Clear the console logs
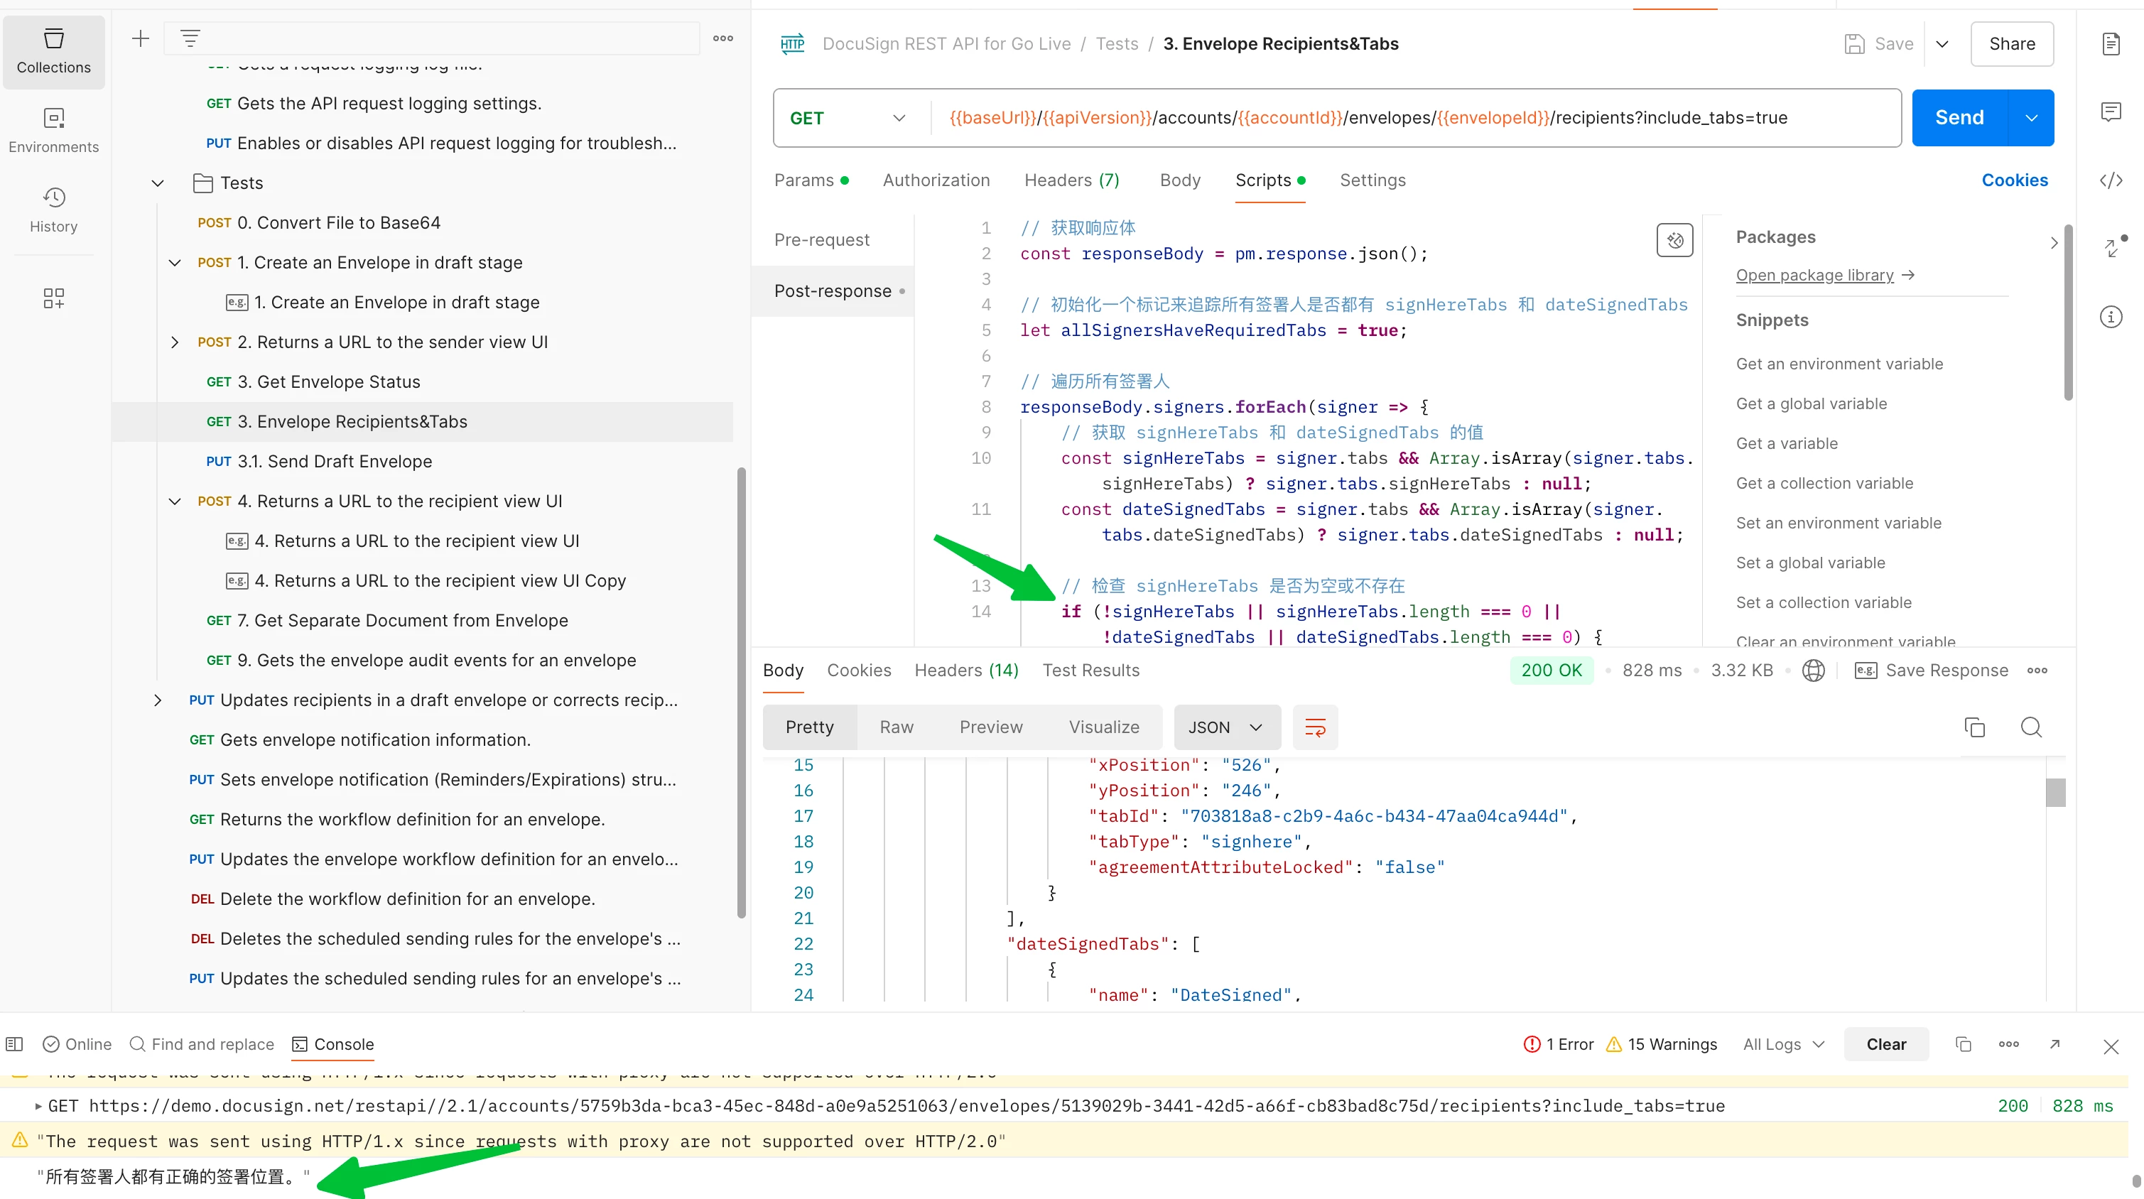Image resolution: width=2144 pixels, height=1199 pixels. click(1885, 1044)
